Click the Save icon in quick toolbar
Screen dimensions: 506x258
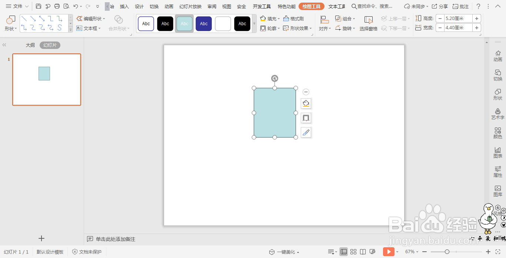(39, 6)
